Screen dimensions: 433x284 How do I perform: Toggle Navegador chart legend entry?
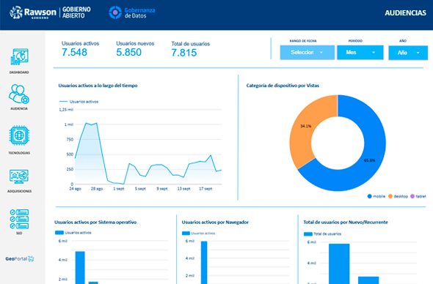199,233
